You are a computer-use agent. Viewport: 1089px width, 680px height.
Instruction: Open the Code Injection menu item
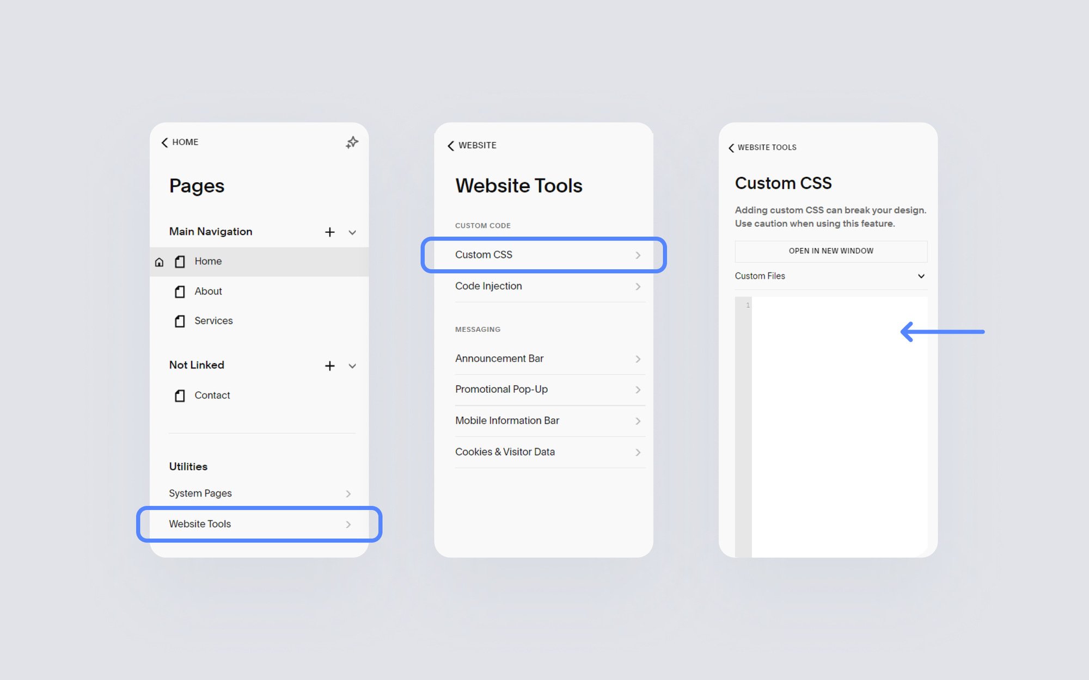[x=550, y=286]
